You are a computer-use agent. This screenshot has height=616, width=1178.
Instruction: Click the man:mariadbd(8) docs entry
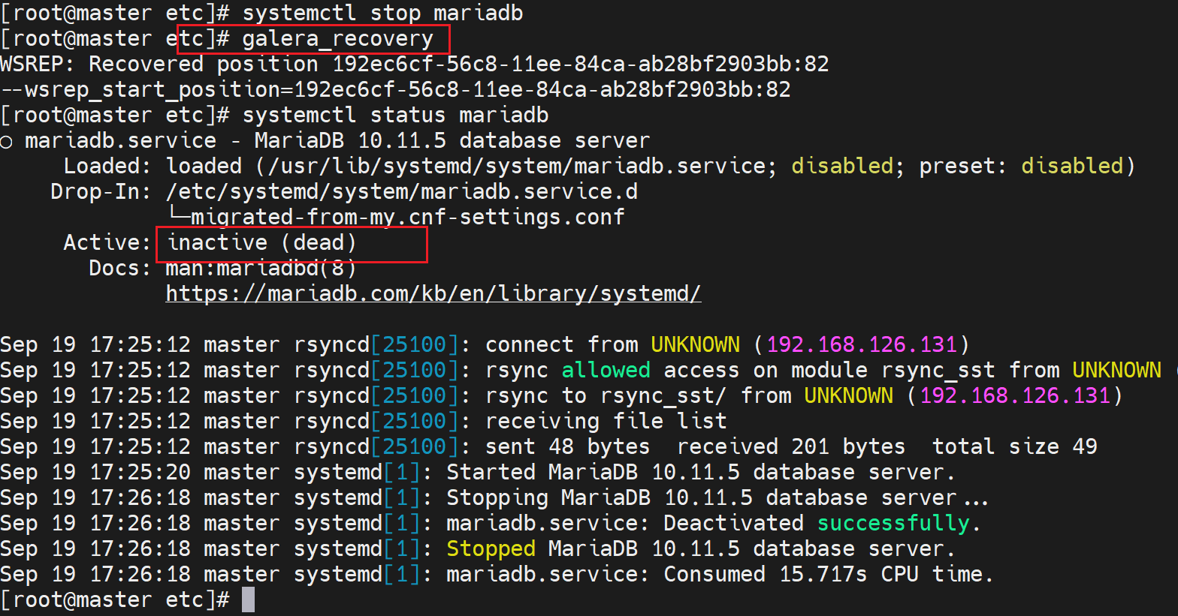click(x=261, y=269)
